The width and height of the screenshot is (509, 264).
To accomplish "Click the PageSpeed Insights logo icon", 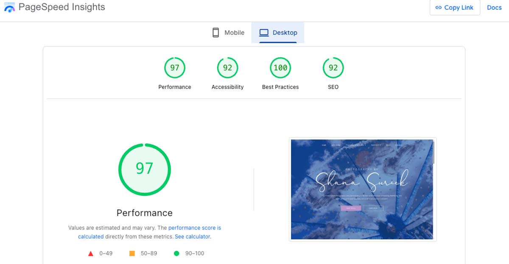I will [x=9, y=7].
